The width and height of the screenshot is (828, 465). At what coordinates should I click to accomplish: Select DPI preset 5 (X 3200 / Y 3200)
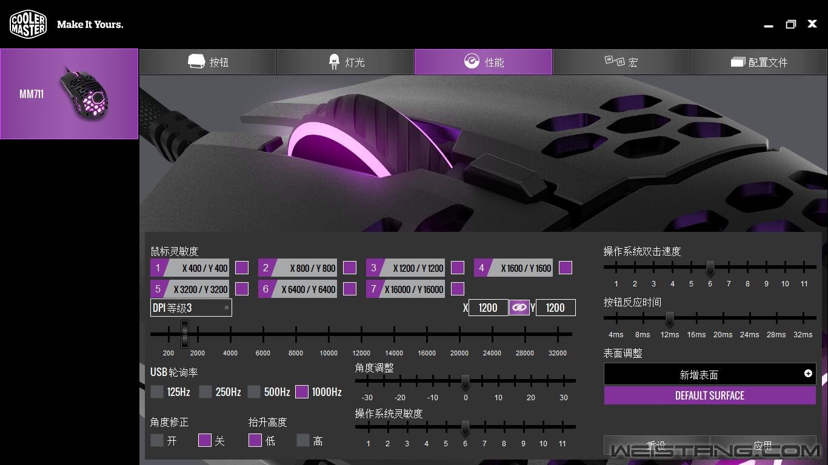point(190,289)
